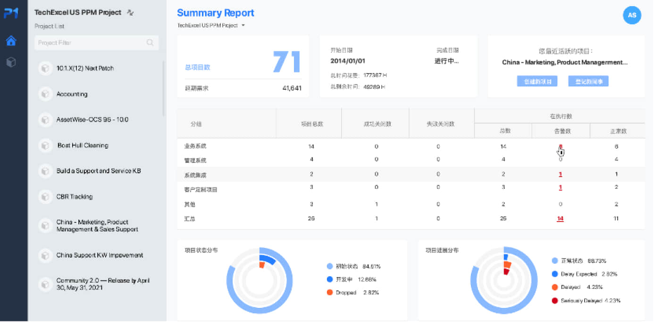Open the red warning count 1 in the 客户定制项目 row

tap(560, 187)
